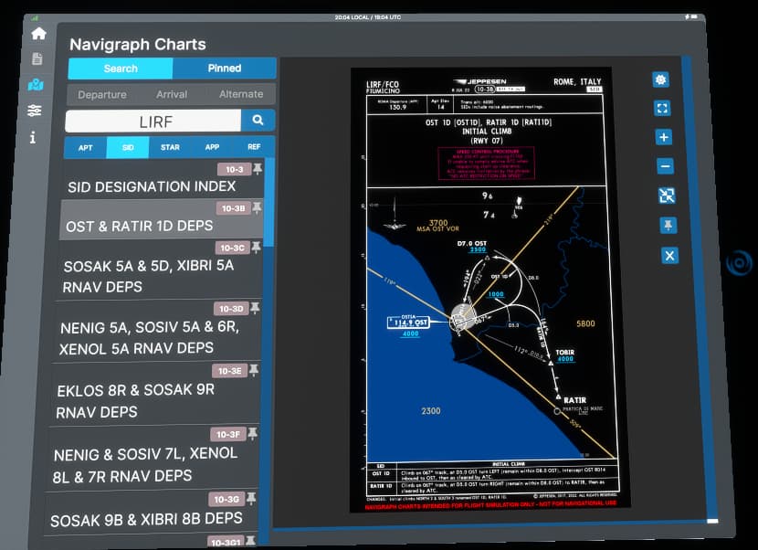Image resolution: width=758 pixels, height=550 pixels.
Task: Pin OST & RATIR 1D DEPS chart
Action: pyautogui.click(x=258, y=208)
